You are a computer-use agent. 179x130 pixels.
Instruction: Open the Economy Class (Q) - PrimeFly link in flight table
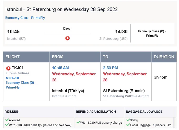(21, 85)
